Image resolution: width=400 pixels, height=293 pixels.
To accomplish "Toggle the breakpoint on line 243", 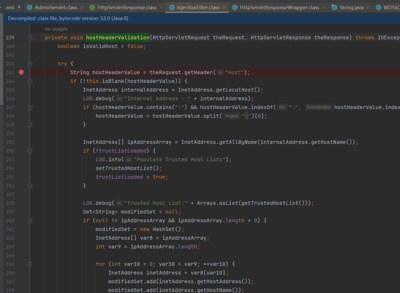I will pyautogui.click(x=21, y=73).
